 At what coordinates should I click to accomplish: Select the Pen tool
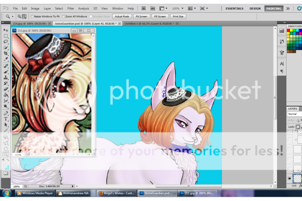coord(6,113)
